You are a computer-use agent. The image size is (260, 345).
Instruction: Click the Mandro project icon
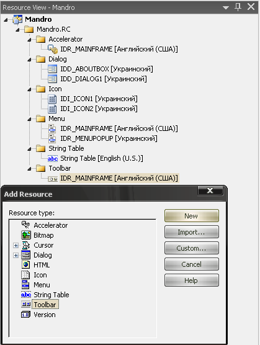pyautogui.click(x=17, y=19)
